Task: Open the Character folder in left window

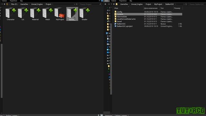Action: pyautogui.click(x=11, y=14)
